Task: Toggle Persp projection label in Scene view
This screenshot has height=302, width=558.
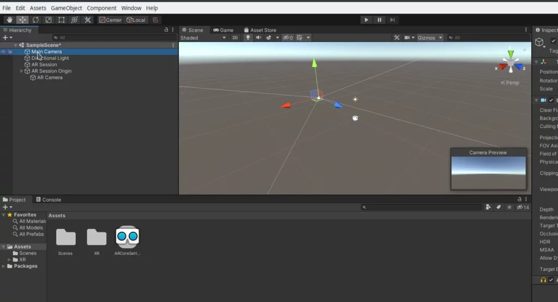Action: [x=510, y=82]
